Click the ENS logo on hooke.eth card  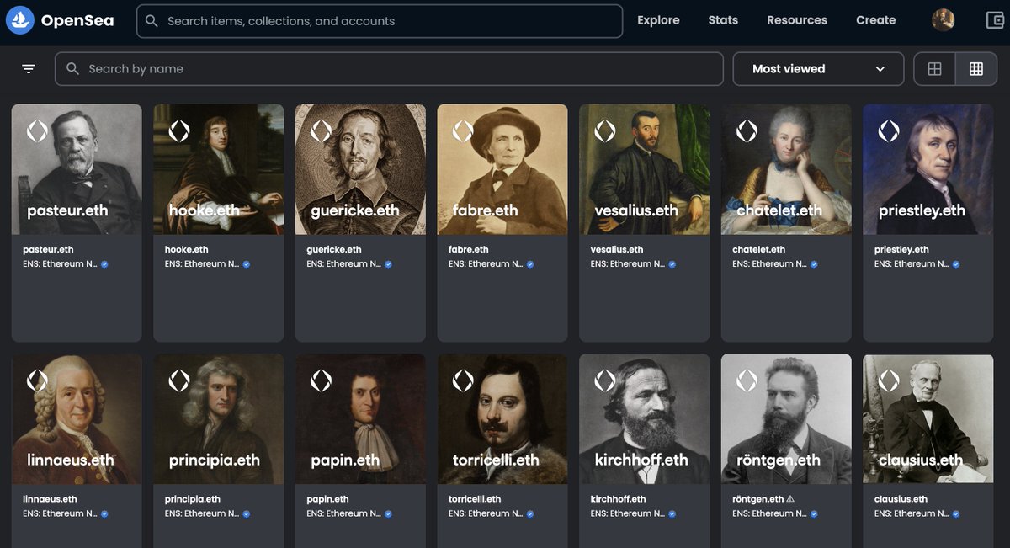179,130
